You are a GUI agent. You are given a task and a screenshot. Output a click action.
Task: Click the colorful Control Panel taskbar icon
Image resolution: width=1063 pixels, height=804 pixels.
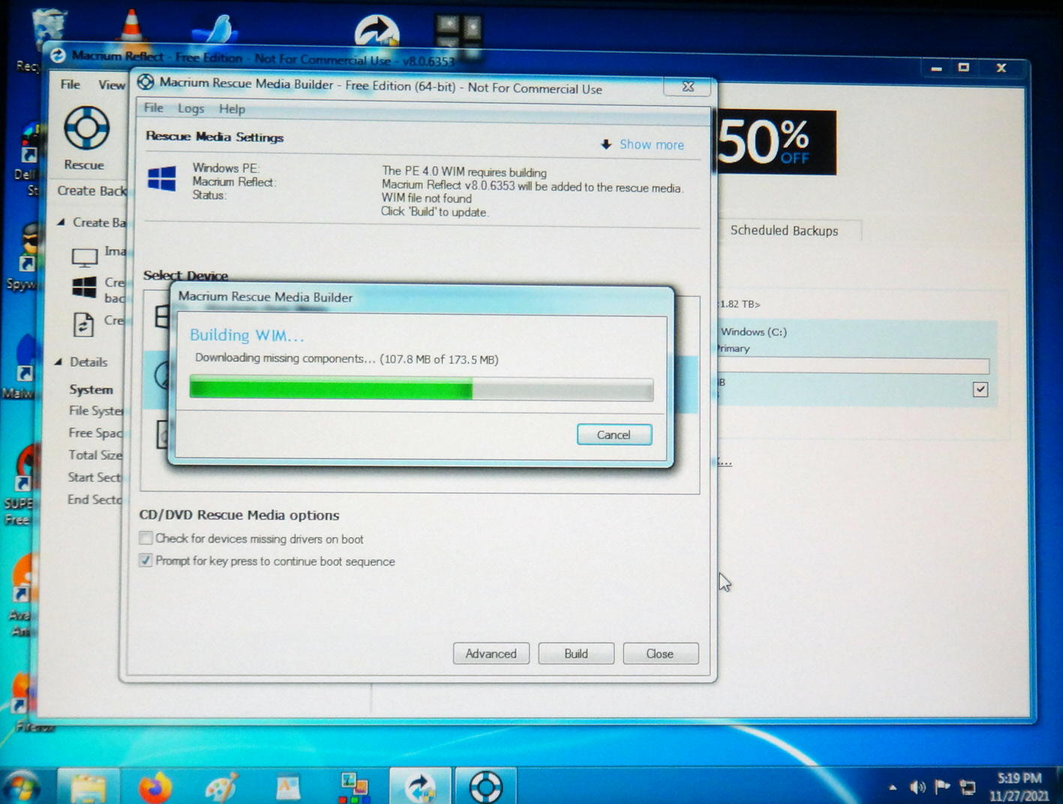coord(353,787)
